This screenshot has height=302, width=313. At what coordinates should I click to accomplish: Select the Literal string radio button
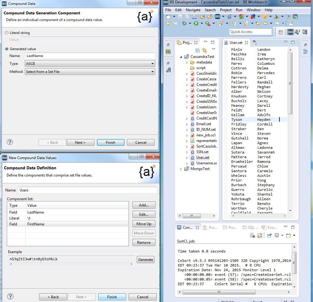7,33
